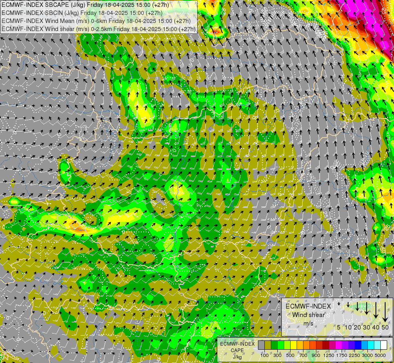
Task: Select the violet swatch left of 2250
Action: point(352,345)
